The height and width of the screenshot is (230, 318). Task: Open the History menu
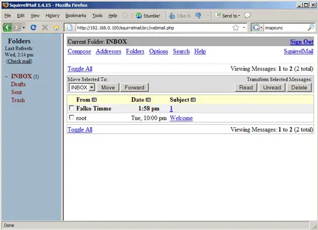[x=52, y=16]
